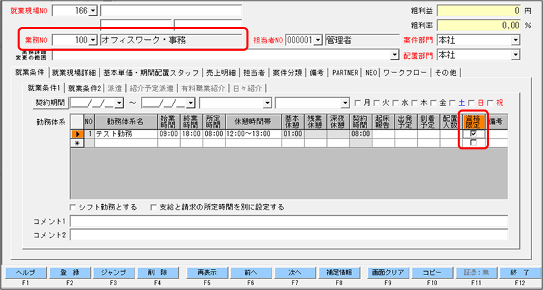543x290 pixels.
Task: Check 資格限定 in the new row
Action: click(x=473, y=143)
